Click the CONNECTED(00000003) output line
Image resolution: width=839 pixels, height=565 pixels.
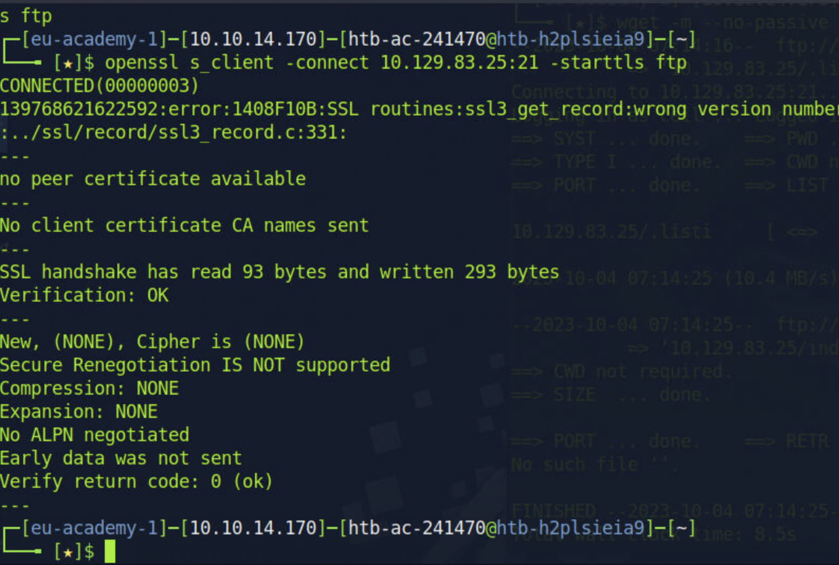click(x=99, y=86)
